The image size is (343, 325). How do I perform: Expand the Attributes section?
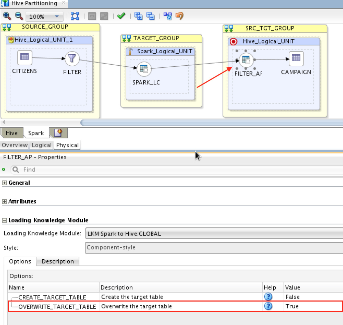[4, 202]
